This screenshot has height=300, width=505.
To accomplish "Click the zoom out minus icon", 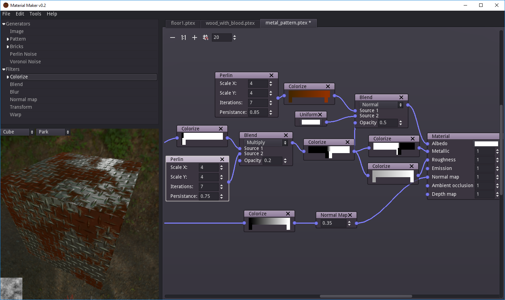I will pos(173,37).
